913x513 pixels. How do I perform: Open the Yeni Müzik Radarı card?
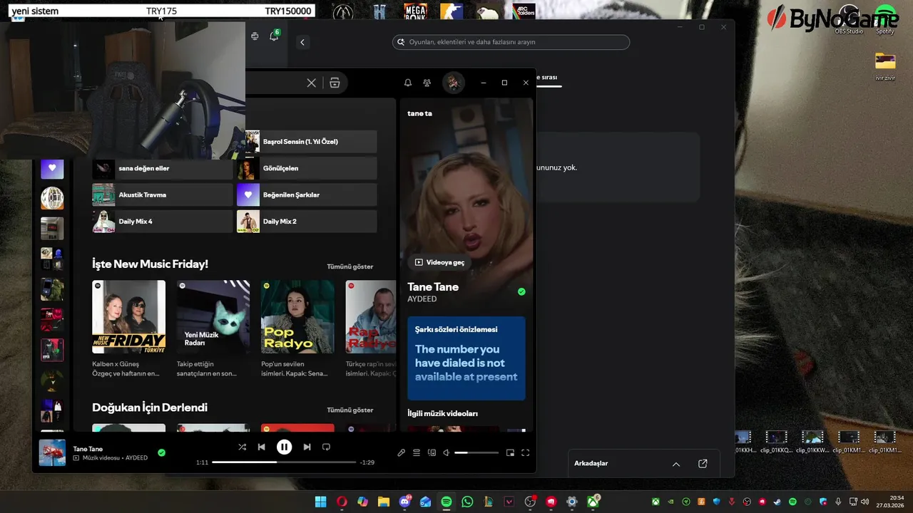click(213, 328)
